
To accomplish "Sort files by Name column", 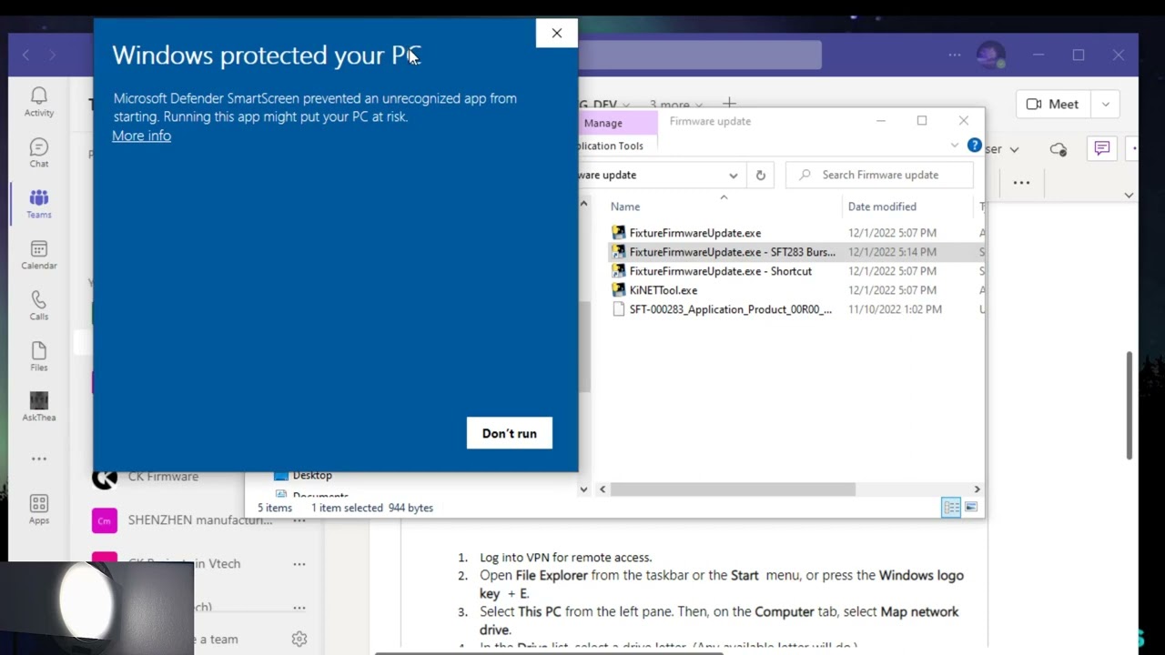I will point(625,207).
